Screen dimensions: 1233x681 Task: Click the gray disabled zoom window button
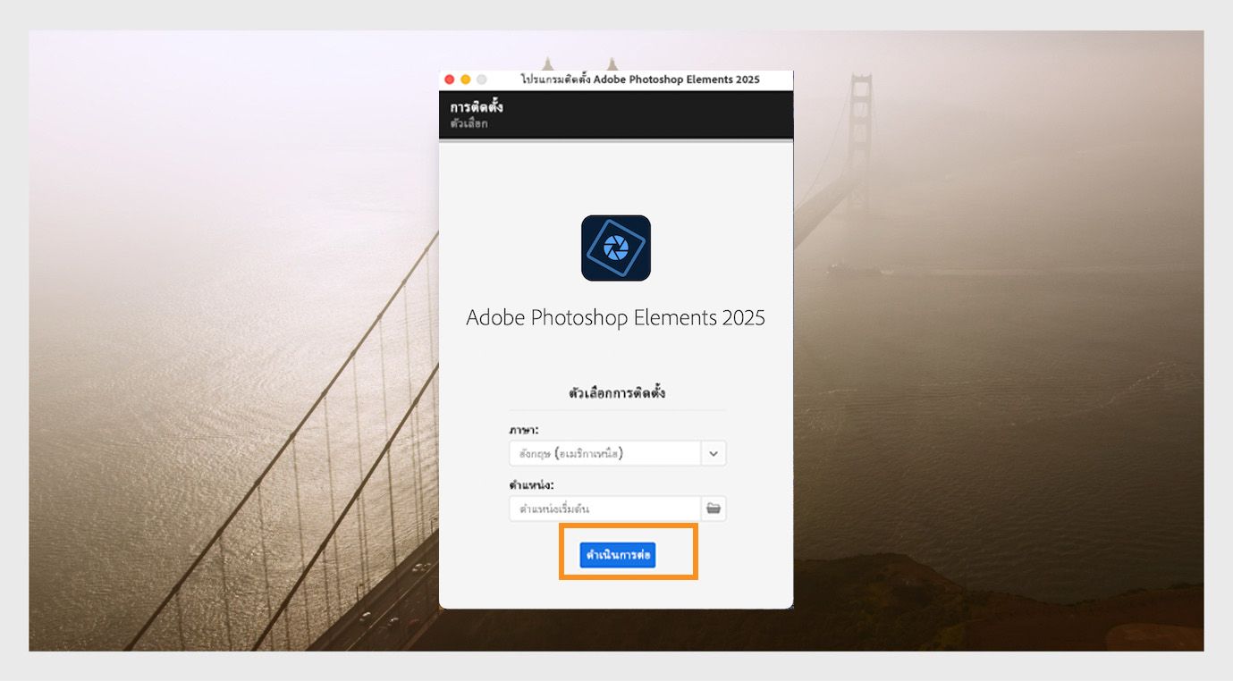tap(482, 80)
